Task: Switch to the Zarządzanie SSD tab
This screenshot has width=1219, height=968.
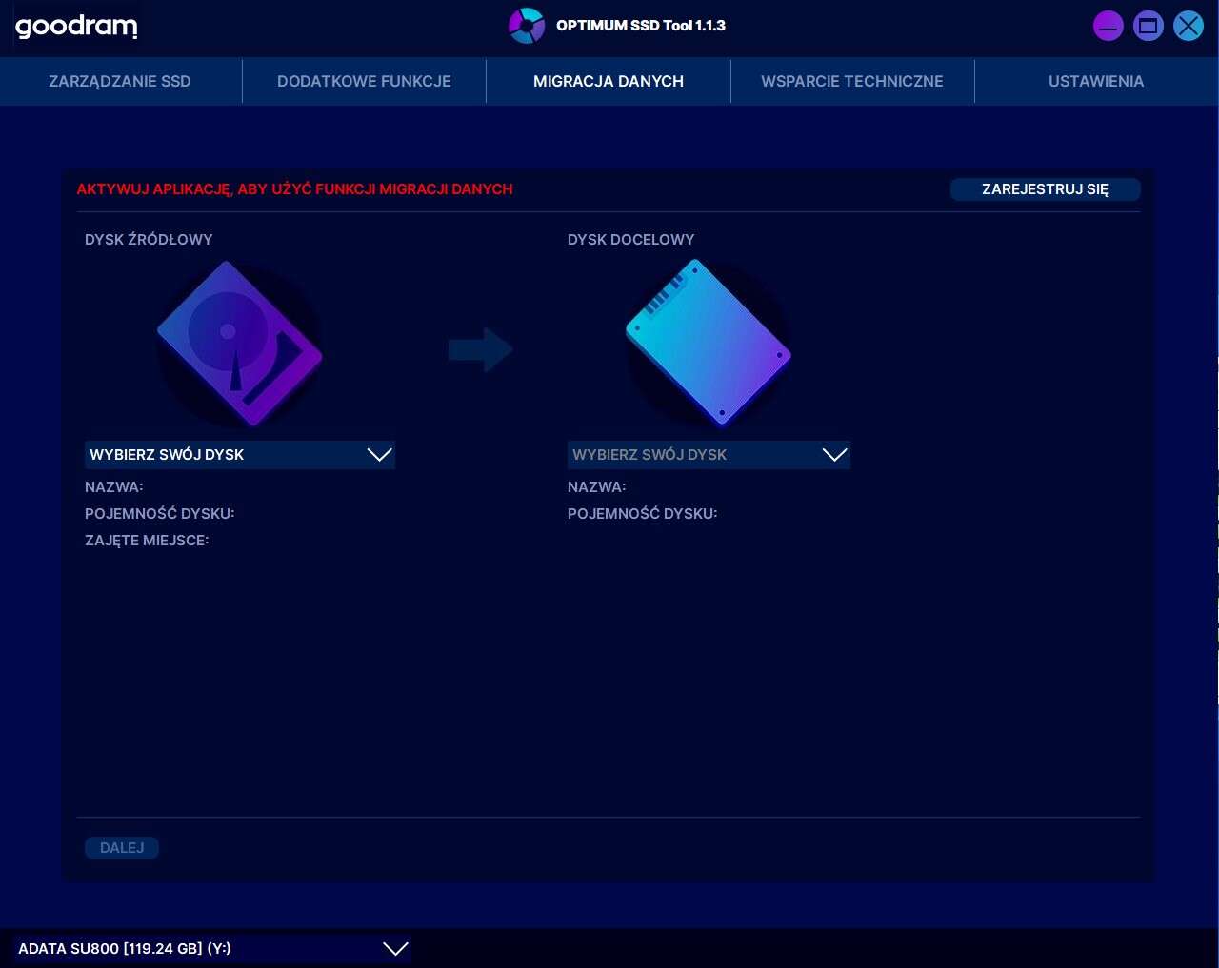Action: click(x=120, y=81)
